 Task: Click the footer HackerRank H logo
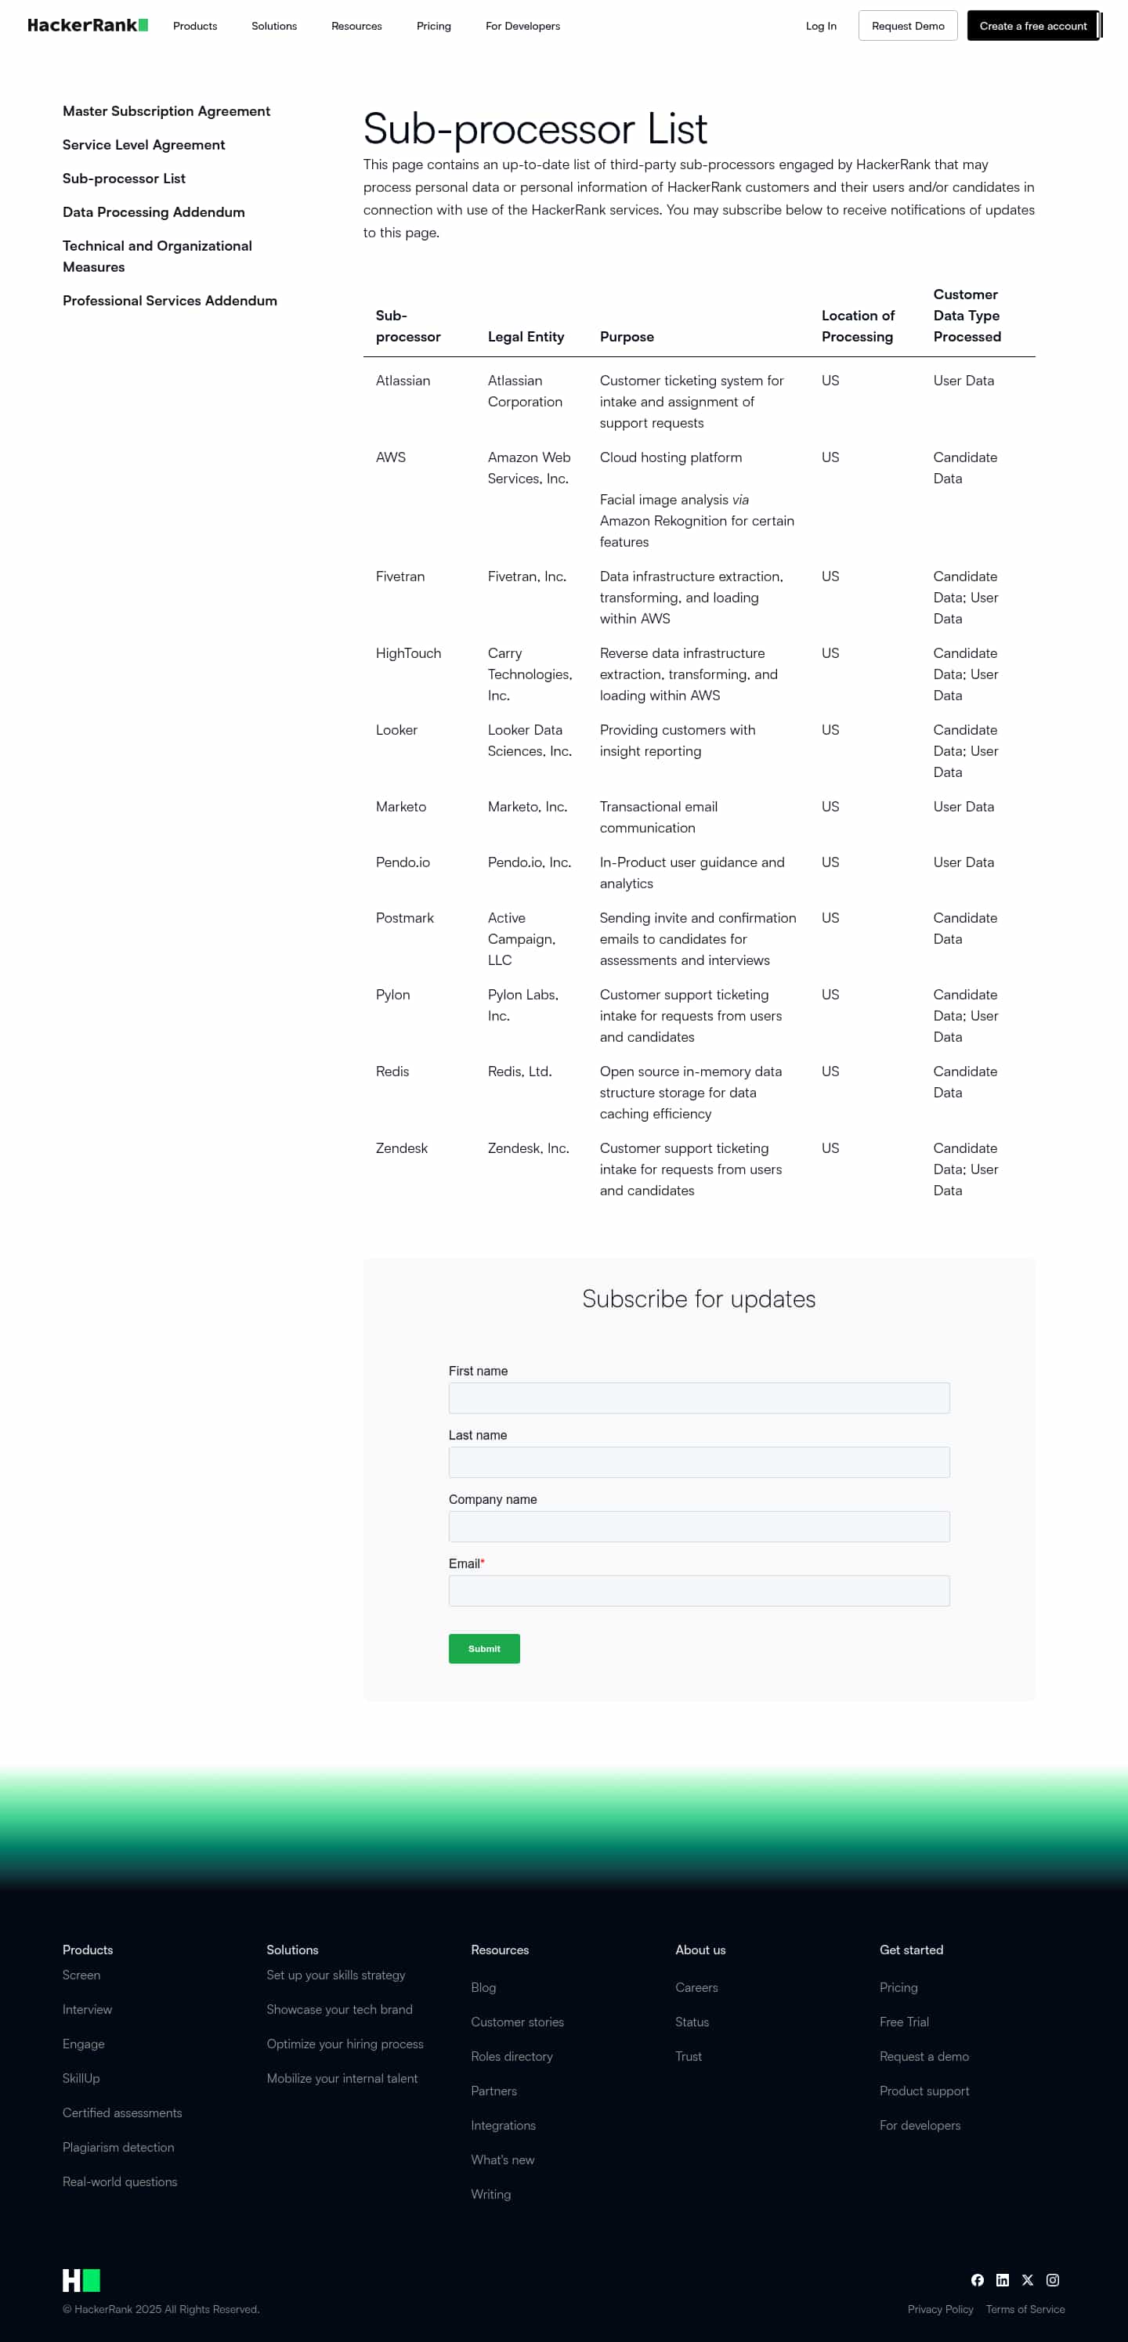coord(81,2279)
